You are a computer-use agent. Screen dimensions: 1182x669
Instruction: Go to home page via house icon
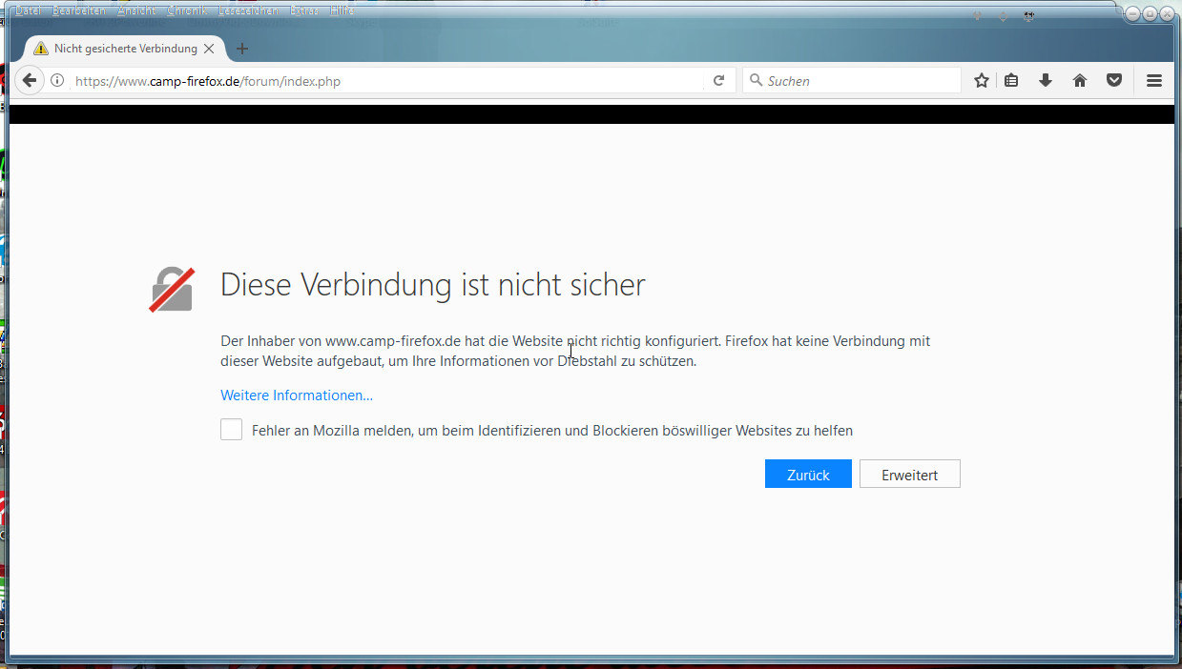tap(1080, 81)
